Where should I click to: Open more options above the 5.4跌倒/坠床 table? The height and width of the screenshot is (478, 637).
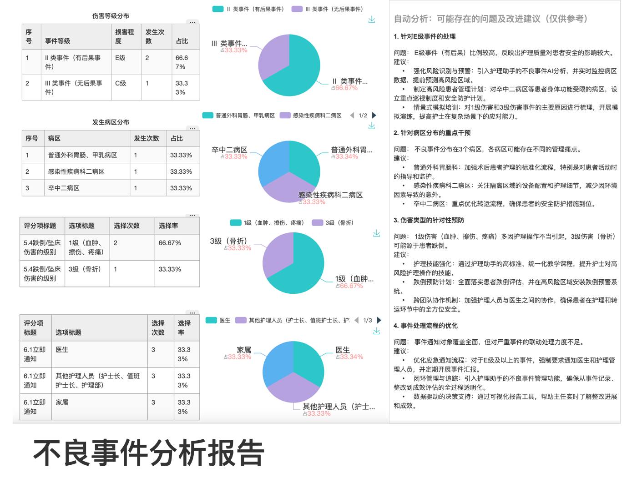[192, 215]
